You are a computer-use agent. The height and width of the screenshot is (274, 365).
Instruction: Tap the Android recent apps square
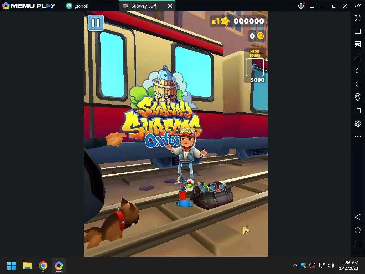(358, 244)
